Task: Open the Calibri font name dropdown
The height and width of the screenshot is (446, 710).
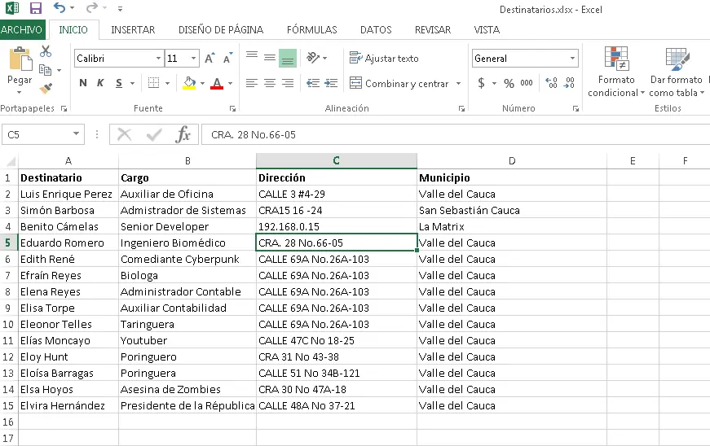Action: [158, 59]
